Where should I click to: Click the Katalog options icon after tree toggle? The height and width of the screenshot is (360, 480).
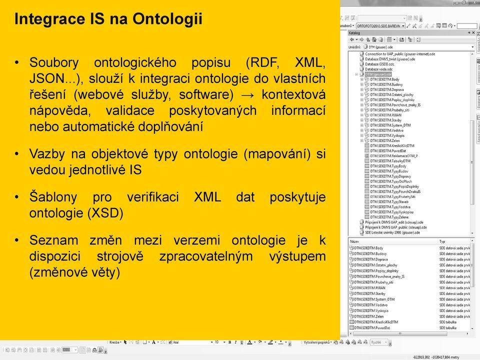click(x=418, y=40)
